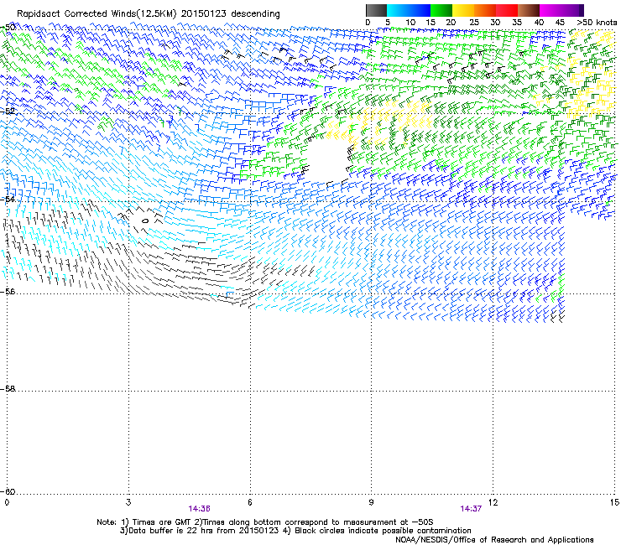Image resolution: width=621 pixels, height=545 pixels.
Task: Click the chart title 'Rapidscat Corrected Winds(12.5KM)'
Action: [x=97, y=14]
